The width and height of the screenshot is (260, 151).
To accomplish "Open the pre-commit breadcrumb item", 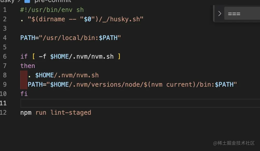I will (53, 1).
